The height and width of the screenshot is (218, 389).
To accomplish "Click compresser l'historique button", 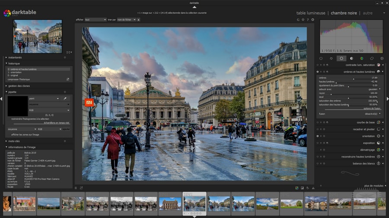I will [x=19, y=79].
